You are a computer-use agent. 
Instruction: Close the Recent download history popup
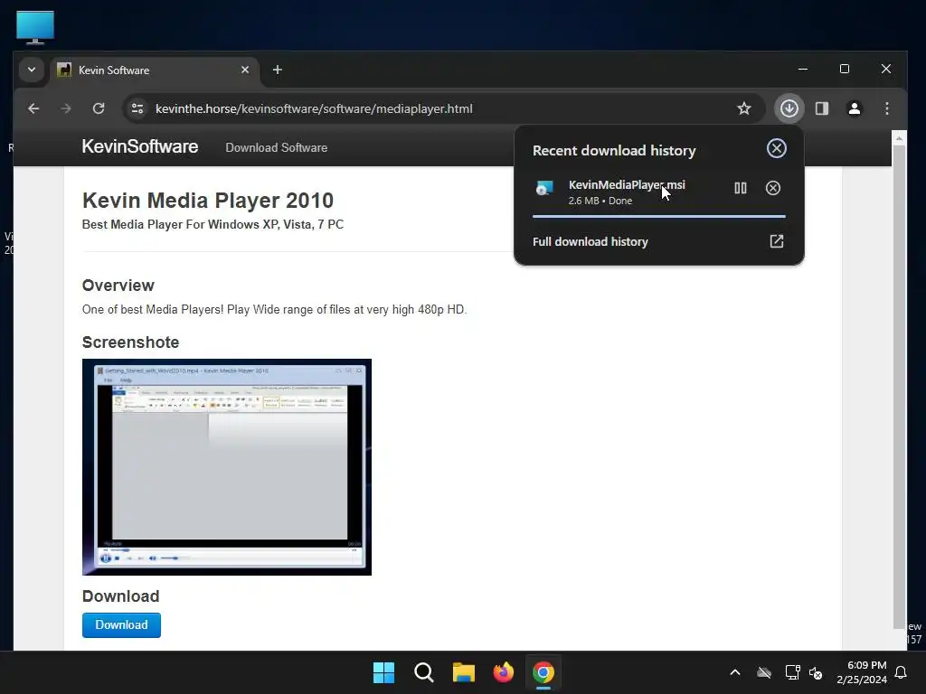pyautogui.click(x=776, y=148)
